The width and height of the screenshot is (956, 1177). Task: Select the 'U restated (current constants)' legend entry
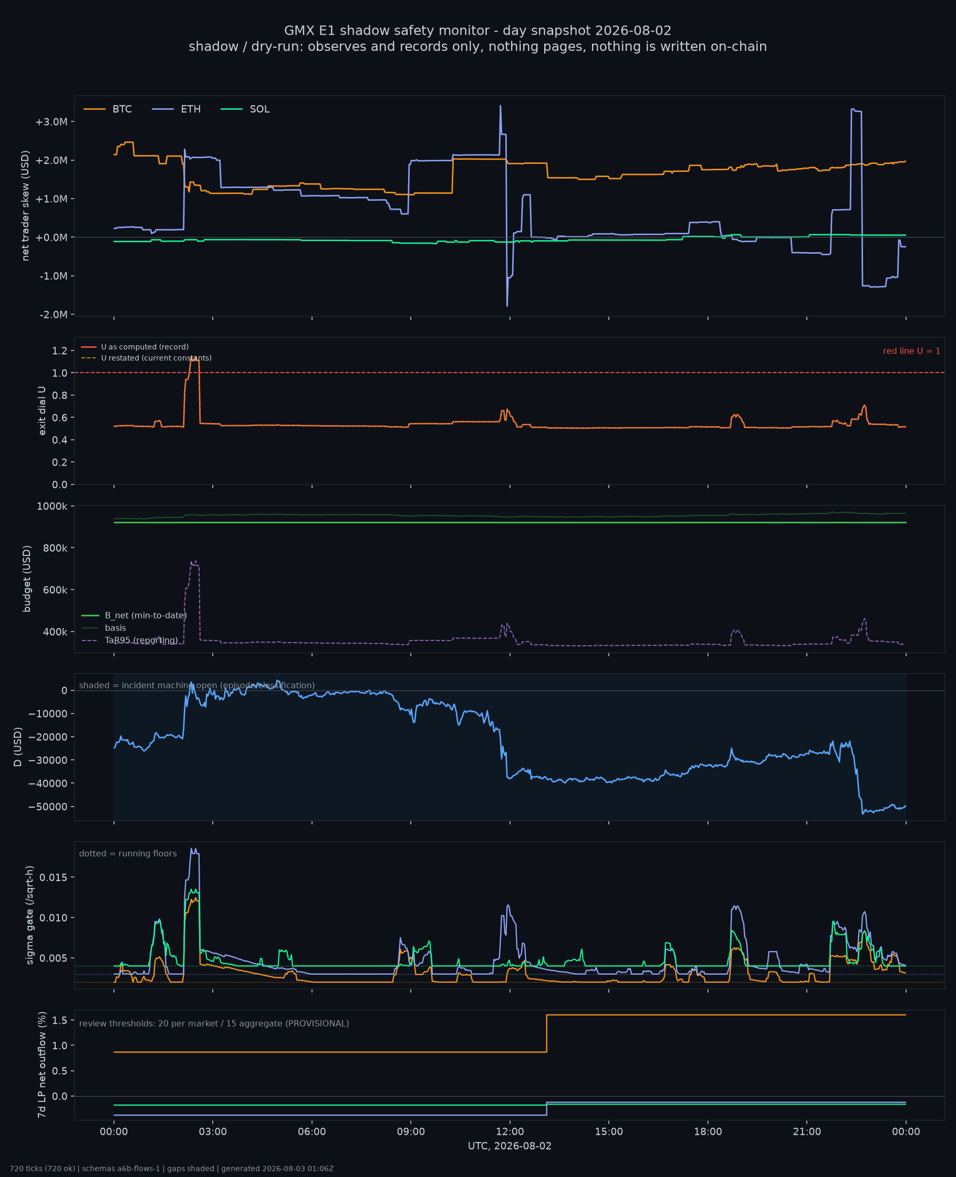point(147,358)
